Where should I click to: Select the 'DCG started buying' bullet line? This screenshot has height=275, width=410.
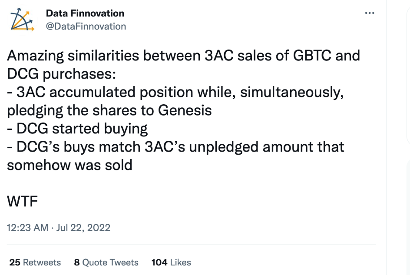(77, 129)
